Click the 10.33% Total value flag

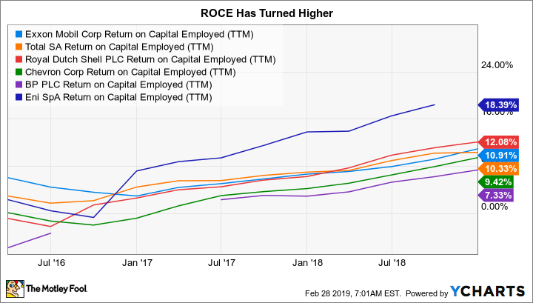[500, 169]
